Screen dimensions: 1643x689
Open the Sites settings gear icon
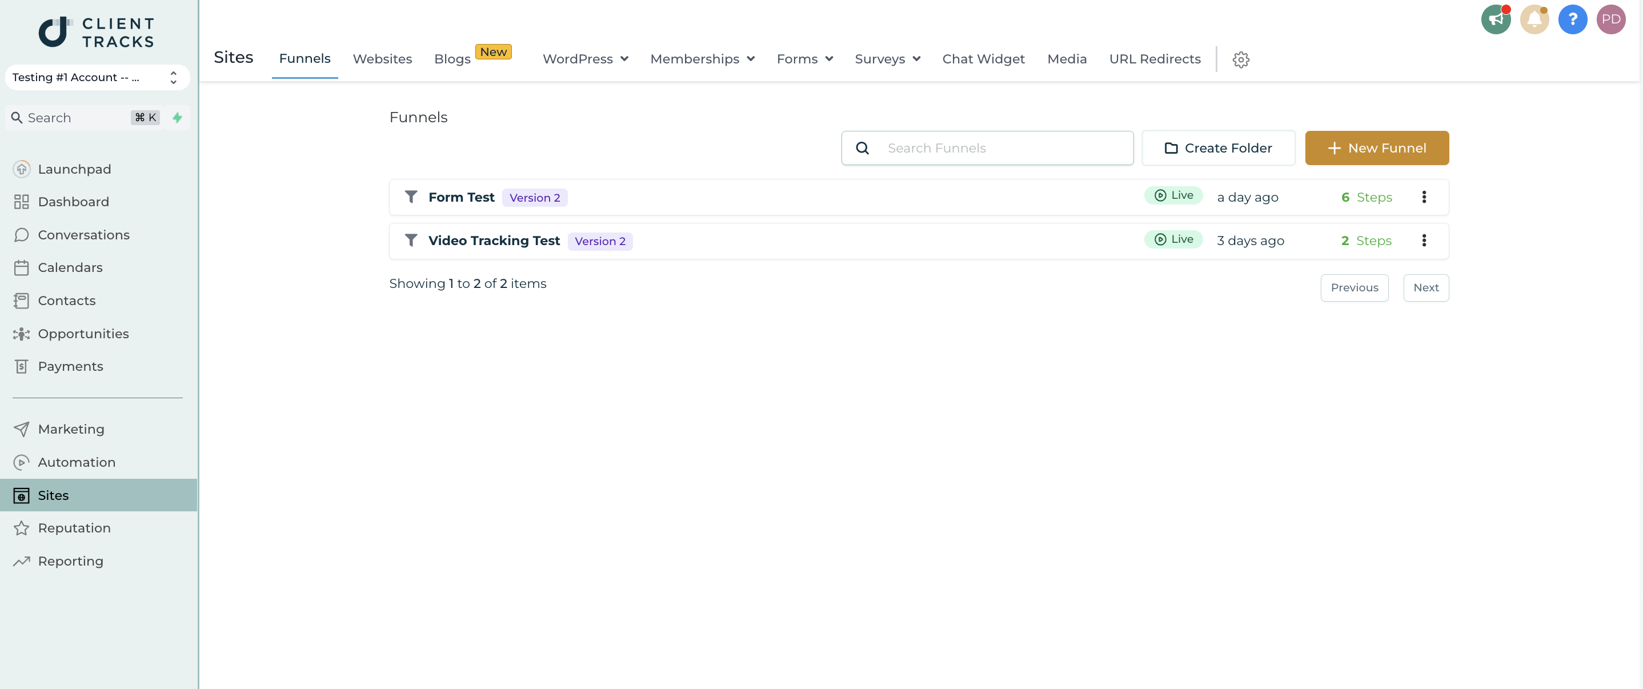click(1241, 59)
